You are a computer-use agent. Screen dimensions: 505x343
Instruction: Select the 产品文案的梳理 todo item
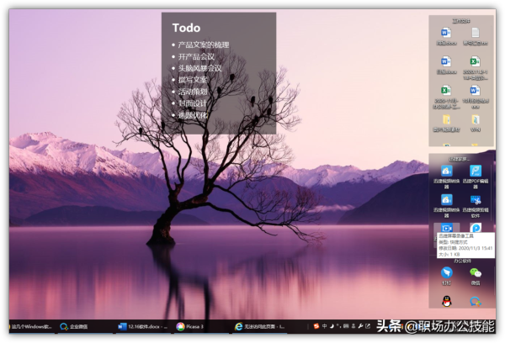203,45
